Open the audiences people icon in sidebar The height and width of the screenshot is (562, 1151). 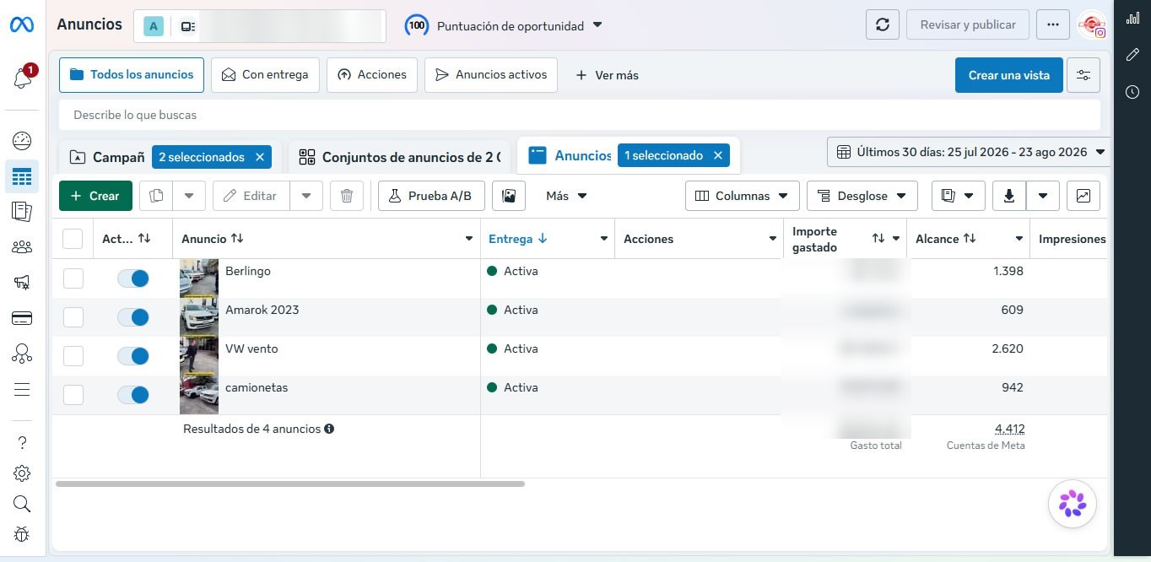click(x=22, y=247)
